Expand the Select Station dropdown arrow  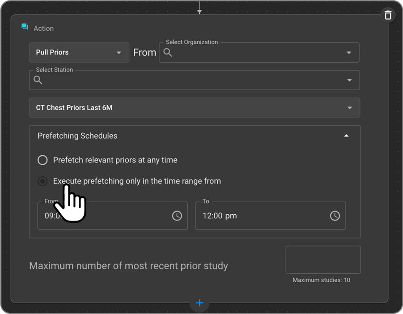349,81
